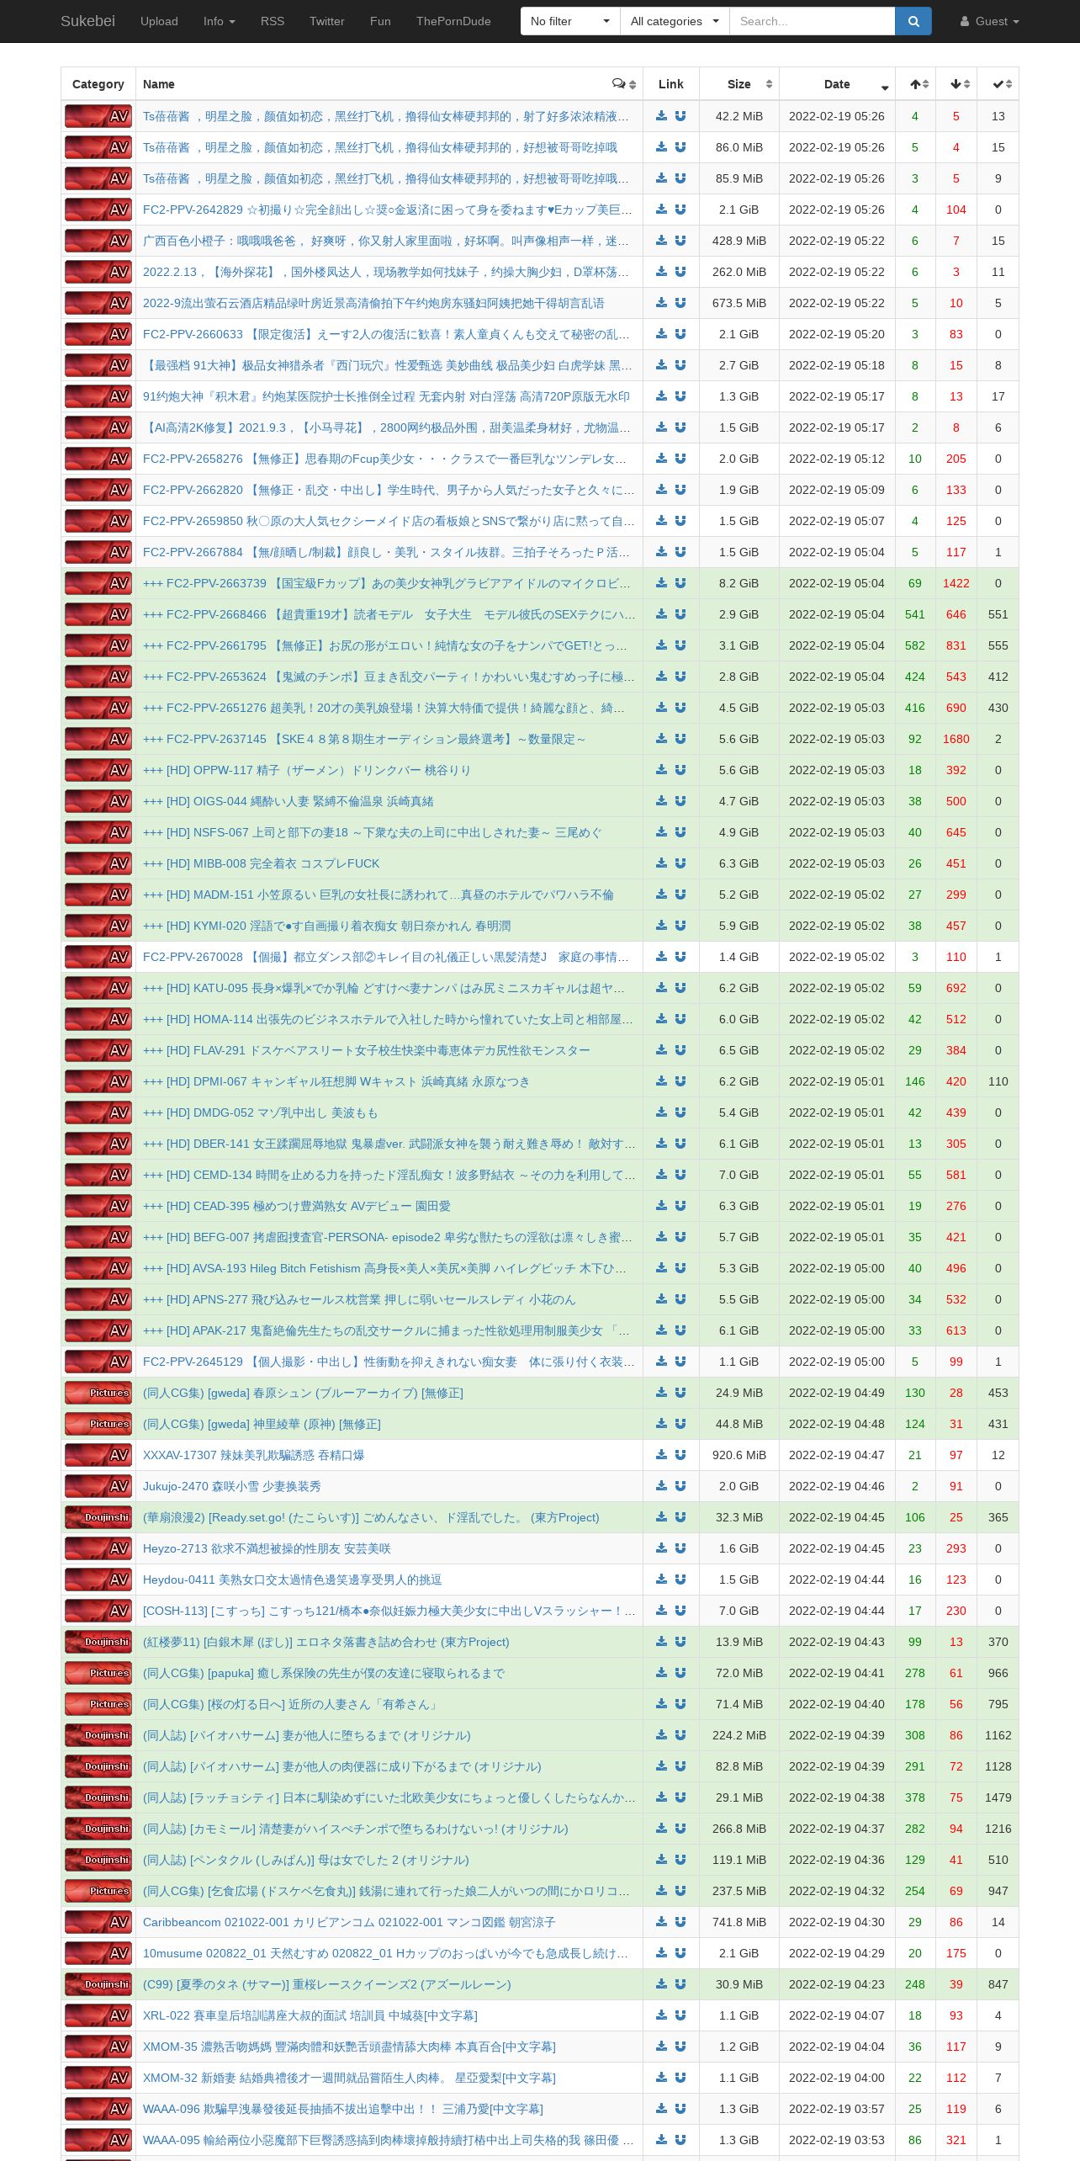Click the Link column header
1080x2161 pixels.
pyautogui.click(x=671, y=84)
